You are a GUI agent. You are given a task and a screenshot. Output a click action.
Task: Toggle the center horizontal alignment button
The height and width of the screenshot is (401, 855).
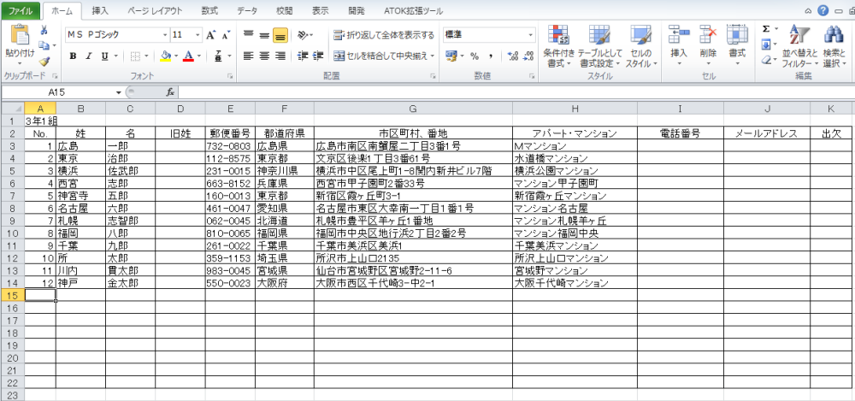(x=263, y=56)
